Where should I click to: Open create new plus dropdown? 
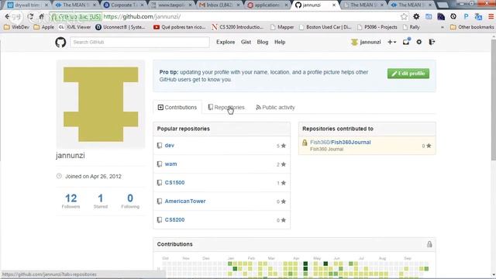coord(392,42)
